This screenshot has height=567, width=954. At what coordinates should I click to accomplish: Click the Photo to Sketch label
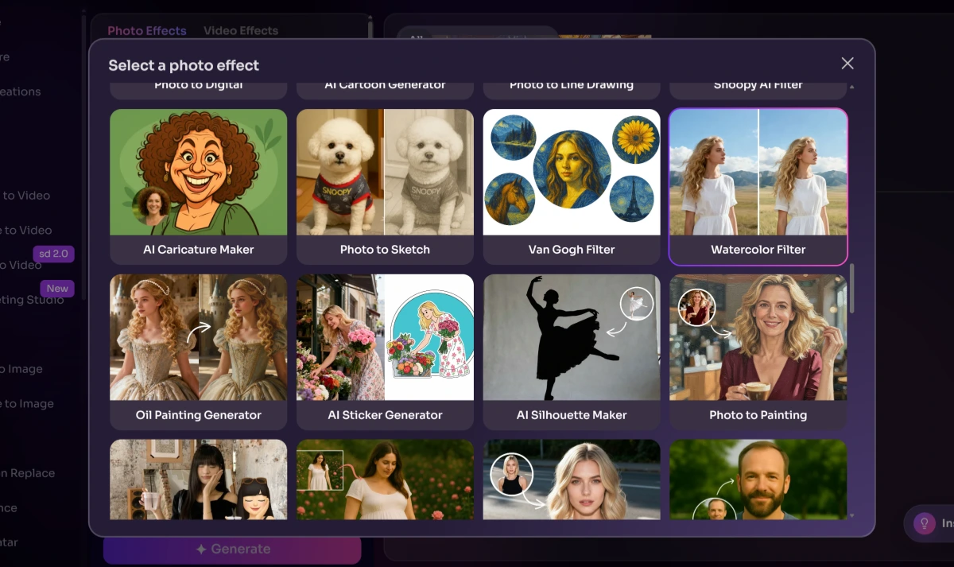pyautogui.click(x=385, y=250)
